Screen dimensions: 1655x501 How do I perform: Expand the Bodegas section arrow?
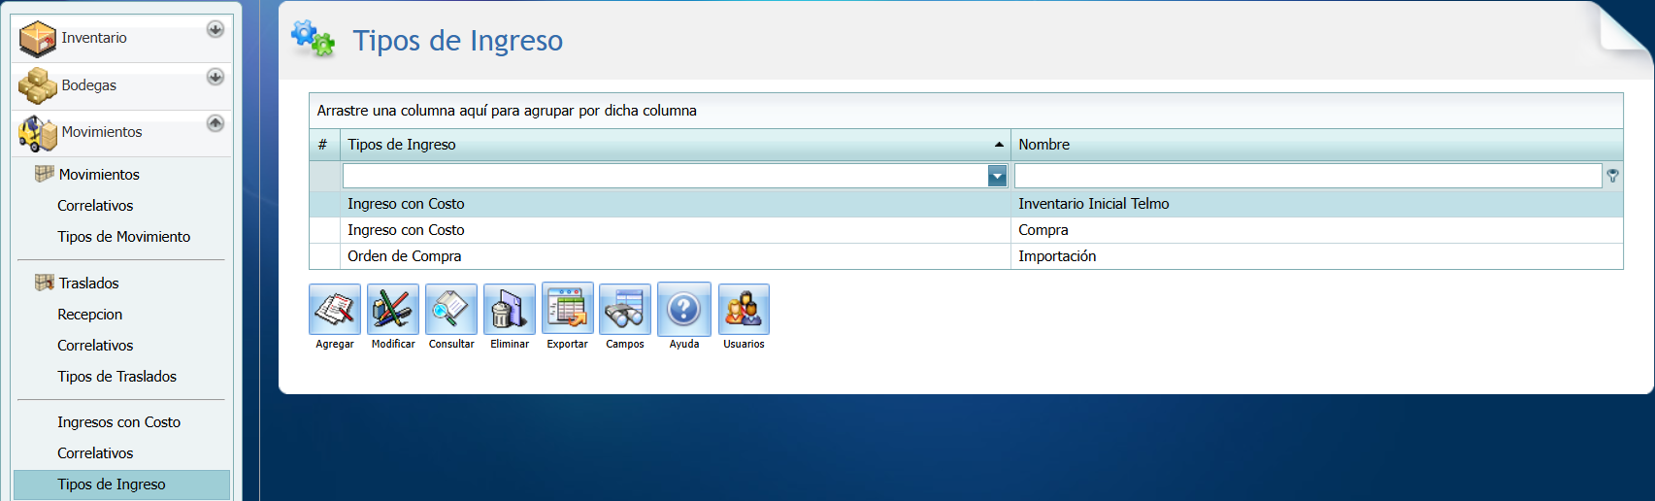coord(215,77)
